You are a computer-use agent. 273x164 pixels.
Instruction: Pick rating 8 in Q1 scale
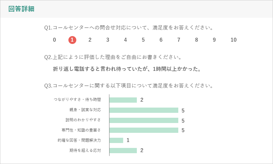tap(196, 40)
